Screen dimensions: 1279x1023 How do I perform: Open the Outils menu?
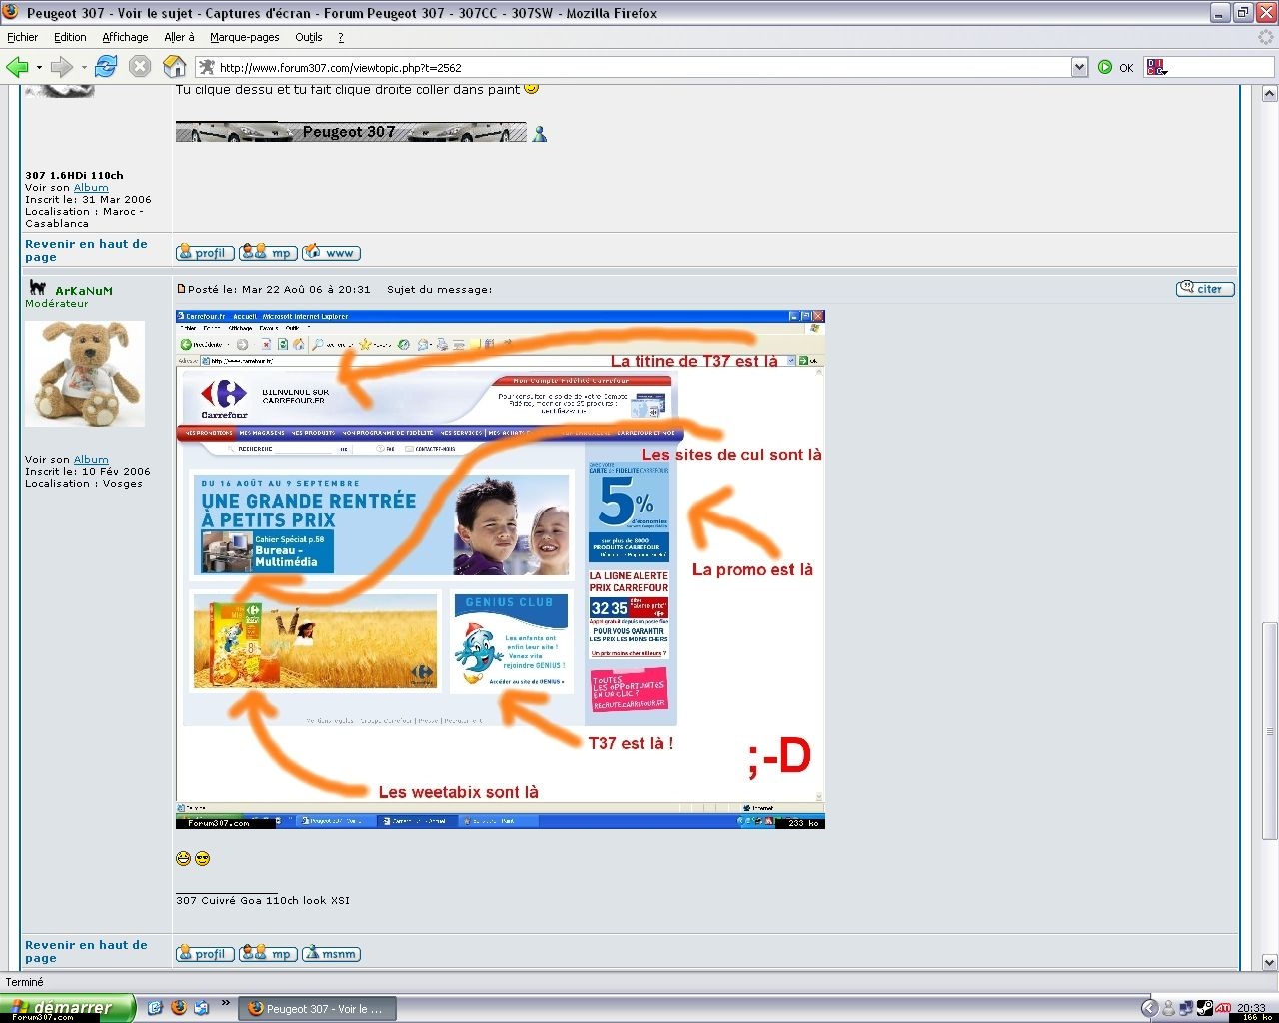click(x=308, y=37)
